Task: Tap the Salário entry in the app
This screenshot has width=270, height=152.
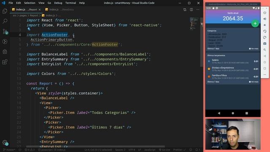Action: 233,61
